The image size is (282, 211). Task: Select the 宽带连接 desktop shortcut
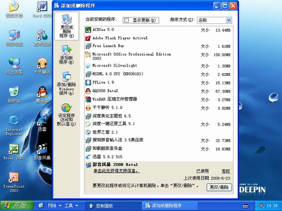coord(42,38)
